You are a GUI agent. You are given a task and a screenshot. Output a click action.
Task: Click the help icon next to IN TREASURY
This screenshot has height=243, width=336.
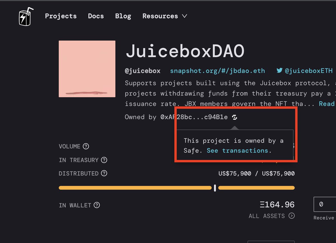point(104,160)
